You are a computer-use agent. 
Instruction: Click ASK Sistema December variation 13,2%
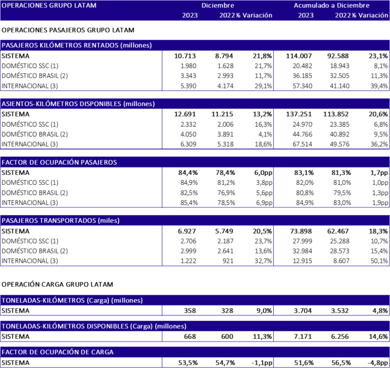263,114
